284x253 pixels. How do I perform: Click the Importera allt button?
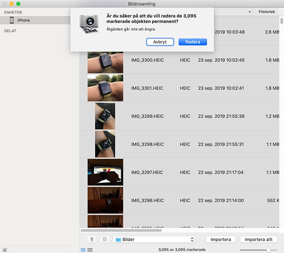click(258, 240)
